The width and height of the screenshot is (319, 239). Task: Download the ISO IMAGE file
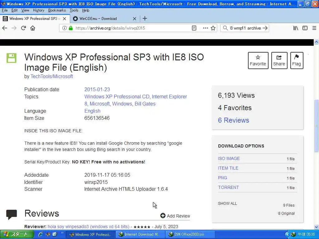pyautogui.click(x=229, y=158)
